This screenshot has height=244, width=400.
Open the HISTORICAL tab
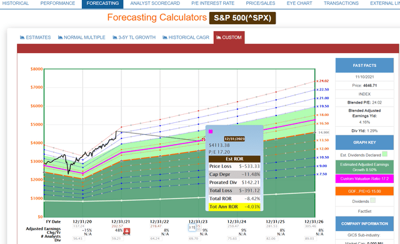pos(15,3)
